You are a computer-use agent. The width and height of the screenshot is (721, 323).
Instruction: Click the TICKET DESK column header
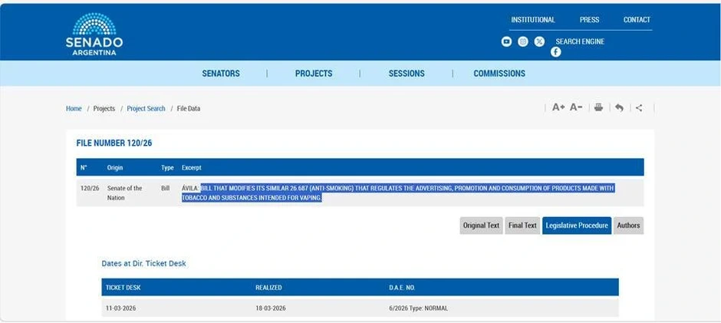123,288
